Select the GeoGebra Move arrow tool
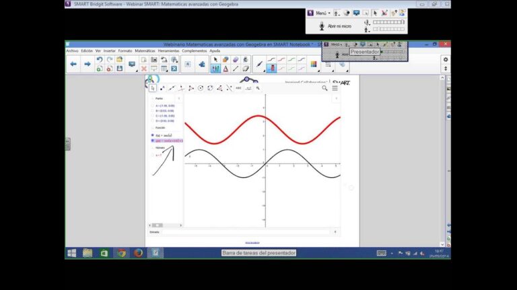Image resolution: width=517 pixels, height=290 pixels. (153, 87)
